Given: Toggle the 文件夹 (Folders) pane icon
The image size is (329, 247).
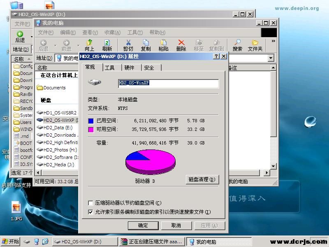Looking at the screenshot, I should [255, 43].
